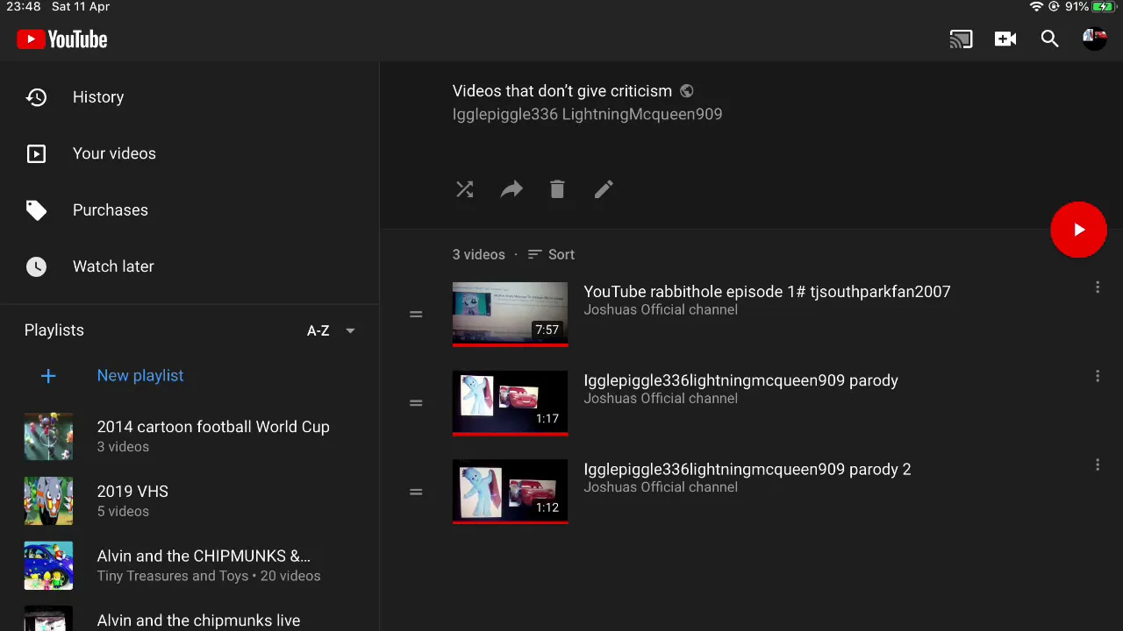
Task: Open A-Z playlist sort dropdown
Action: [x=331, y=331]
